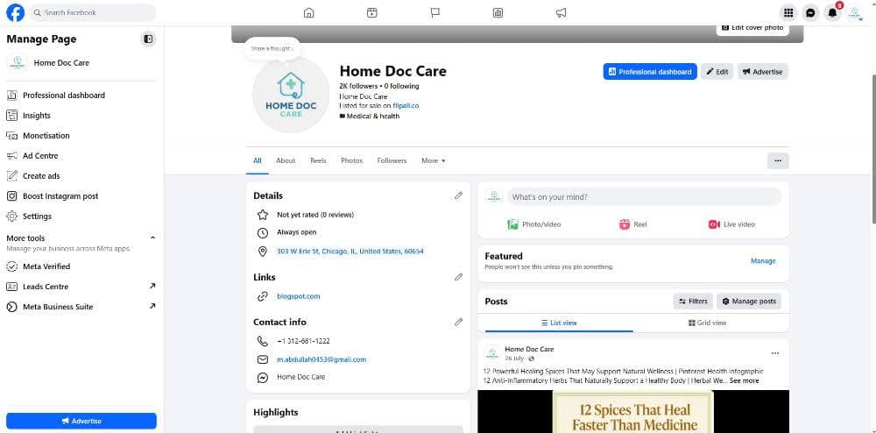Click the What's on your mind field
This screenshot has height=433, width=876.
pyautogui.click(x=644, y=196)
